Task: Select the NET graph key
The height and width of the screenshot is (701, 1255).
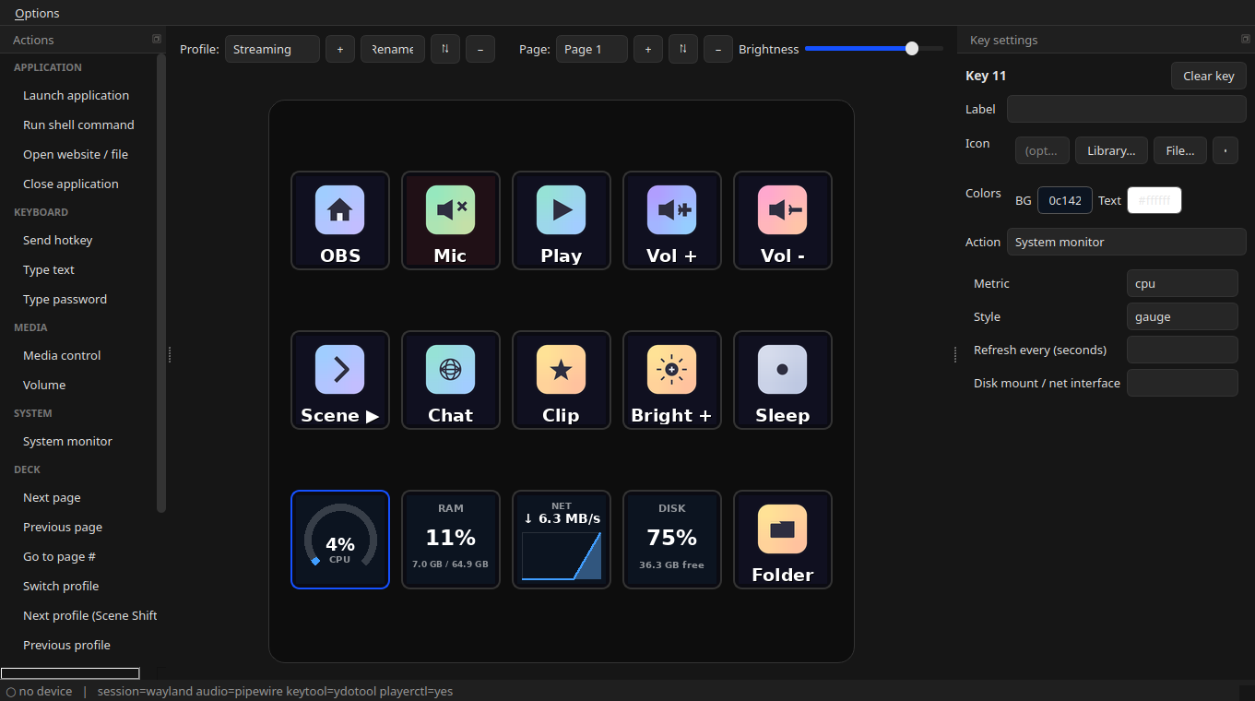Action: [x=562, y=540]
